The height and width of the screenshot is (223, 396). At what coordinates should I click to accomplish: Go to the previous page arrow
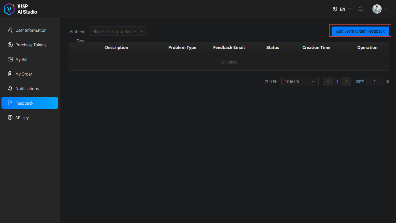point(328,82)
